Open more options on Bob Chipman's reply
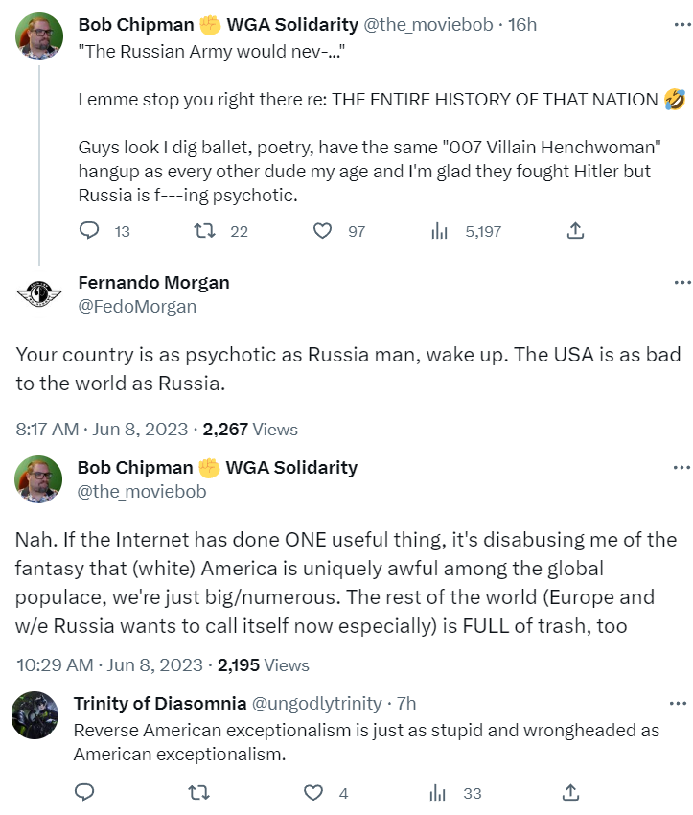This screenshot has height=815, width=693. point(681,468)
